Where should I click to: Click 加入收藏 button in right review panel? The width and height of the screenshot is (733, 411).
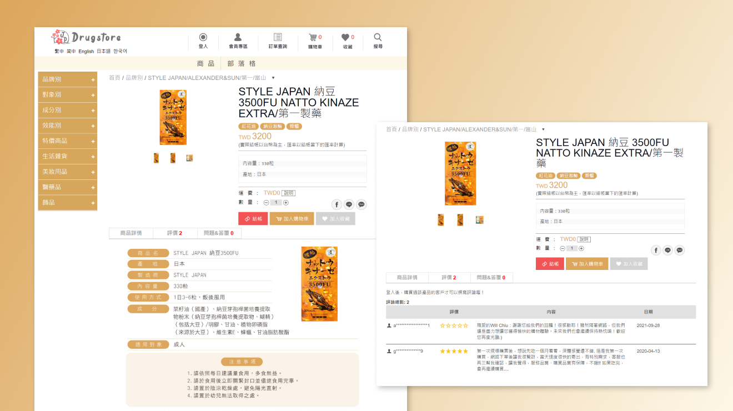(629, 264)
